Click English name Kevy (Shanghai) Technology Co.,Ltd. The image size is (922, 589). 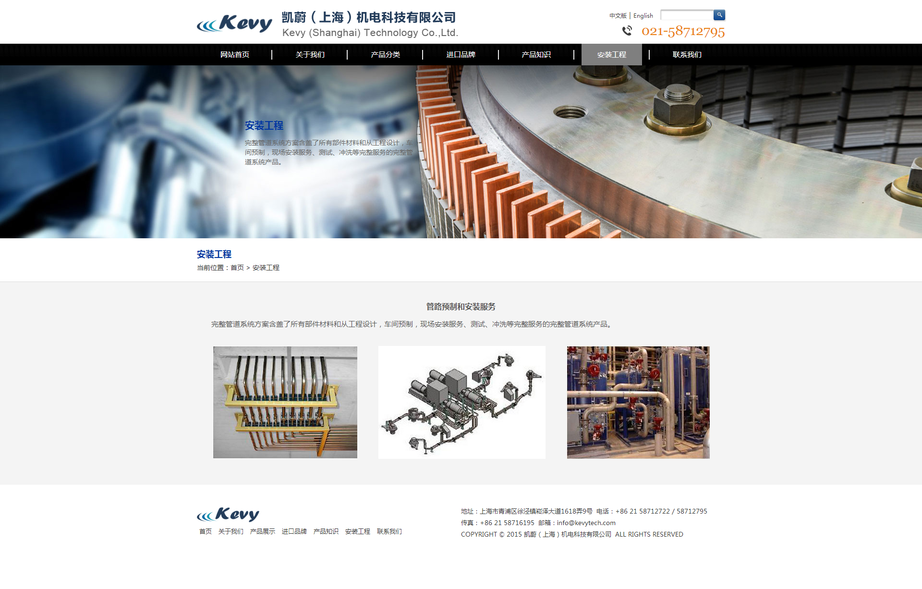[370, 33]
